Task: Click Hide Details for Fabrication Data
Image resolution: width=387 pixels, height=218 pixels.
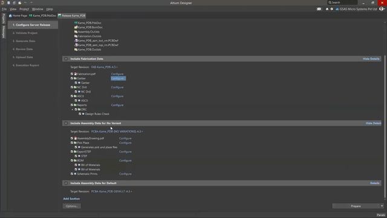Action: click(371, 59)
